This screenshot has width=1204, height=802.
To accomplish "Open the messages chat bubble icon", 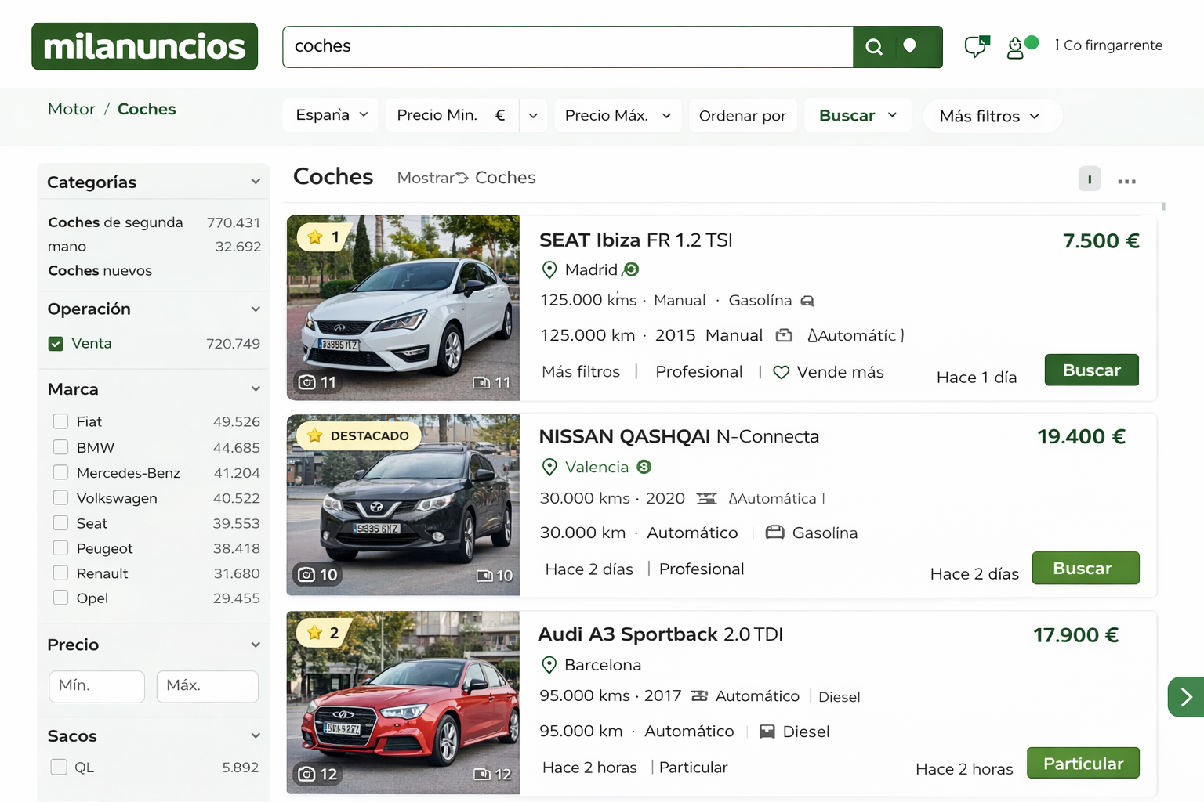I will pyautogui.click(x=976, y=47).
